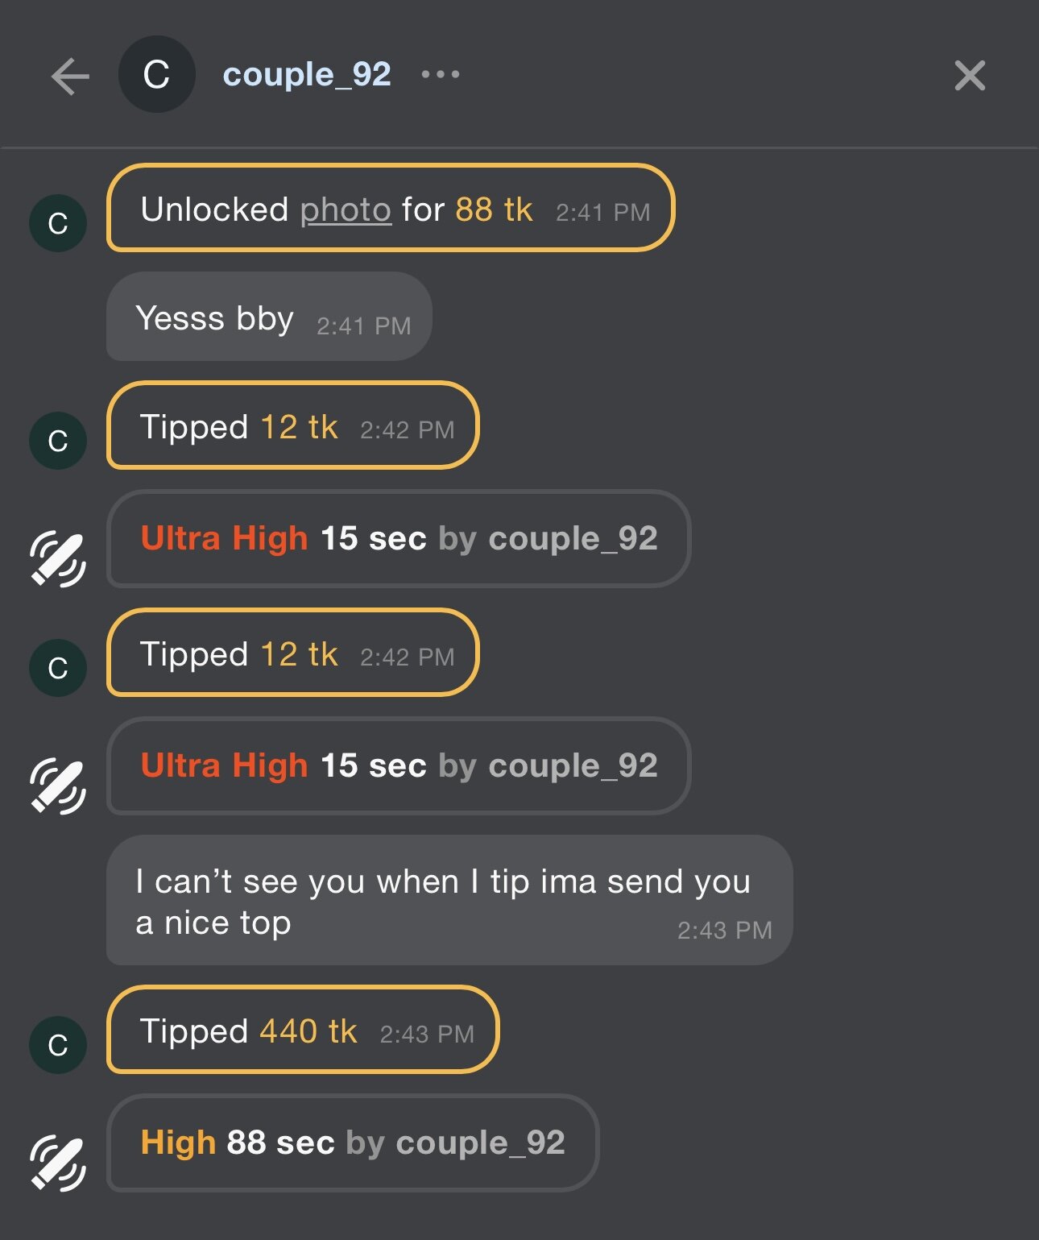The height and width of the screenshot is (1240, 1039).
Task: Select the 'I can't see you' message
Action: tap(449, 900)
